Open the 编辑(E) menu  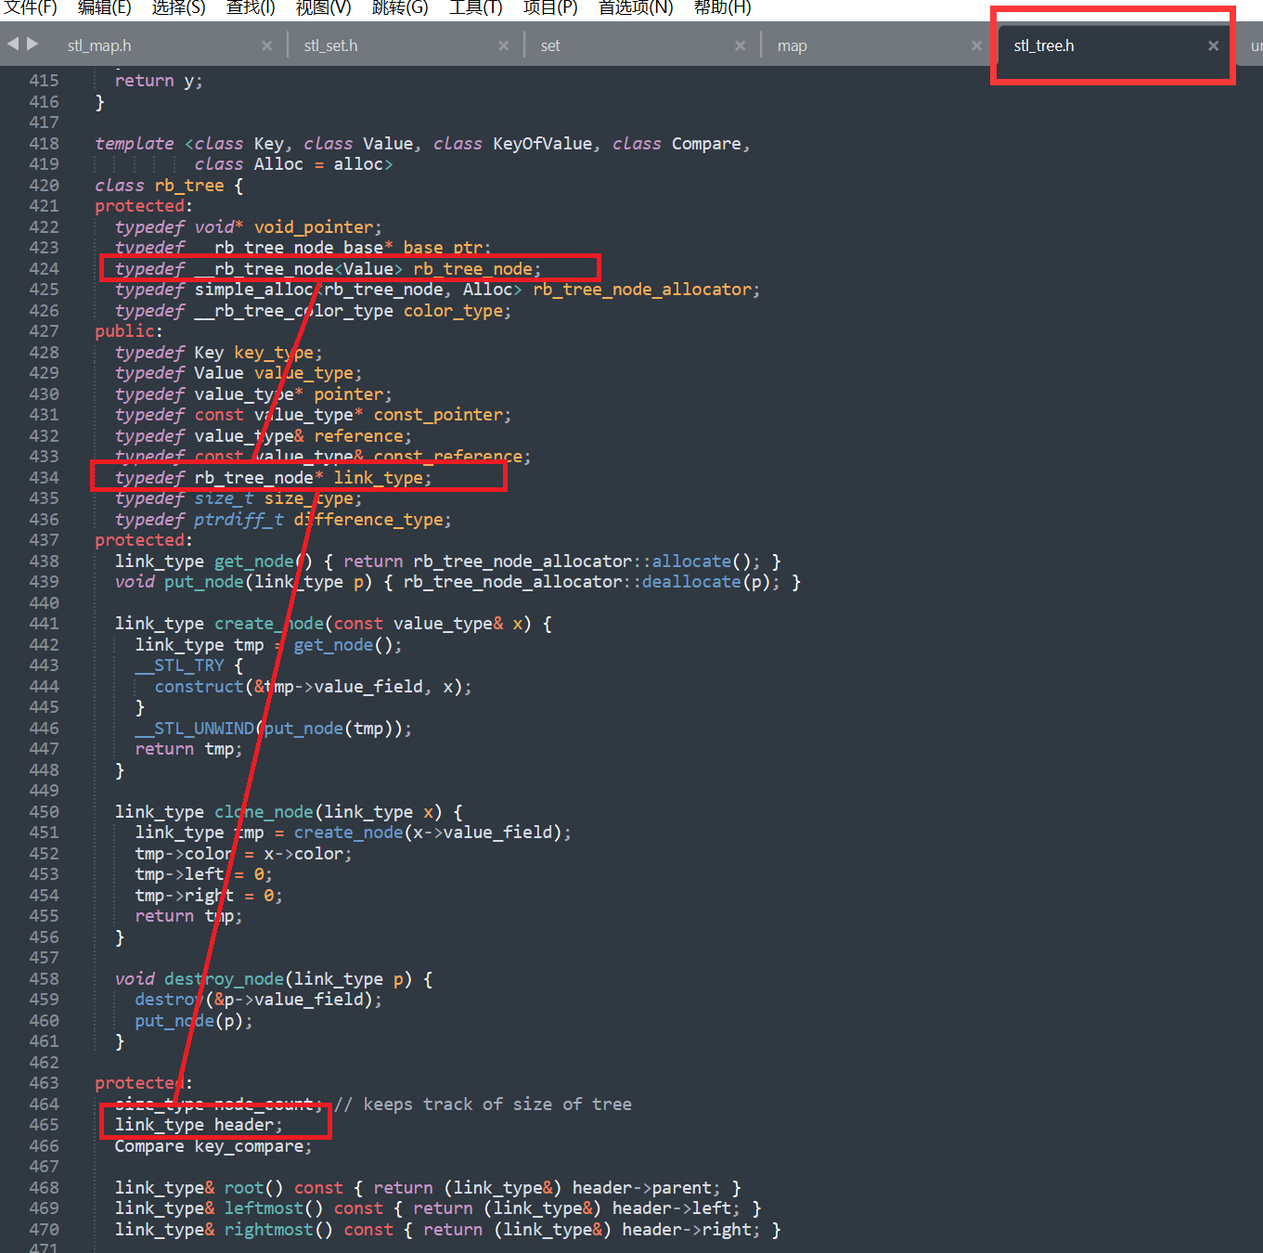coord(105,7)
